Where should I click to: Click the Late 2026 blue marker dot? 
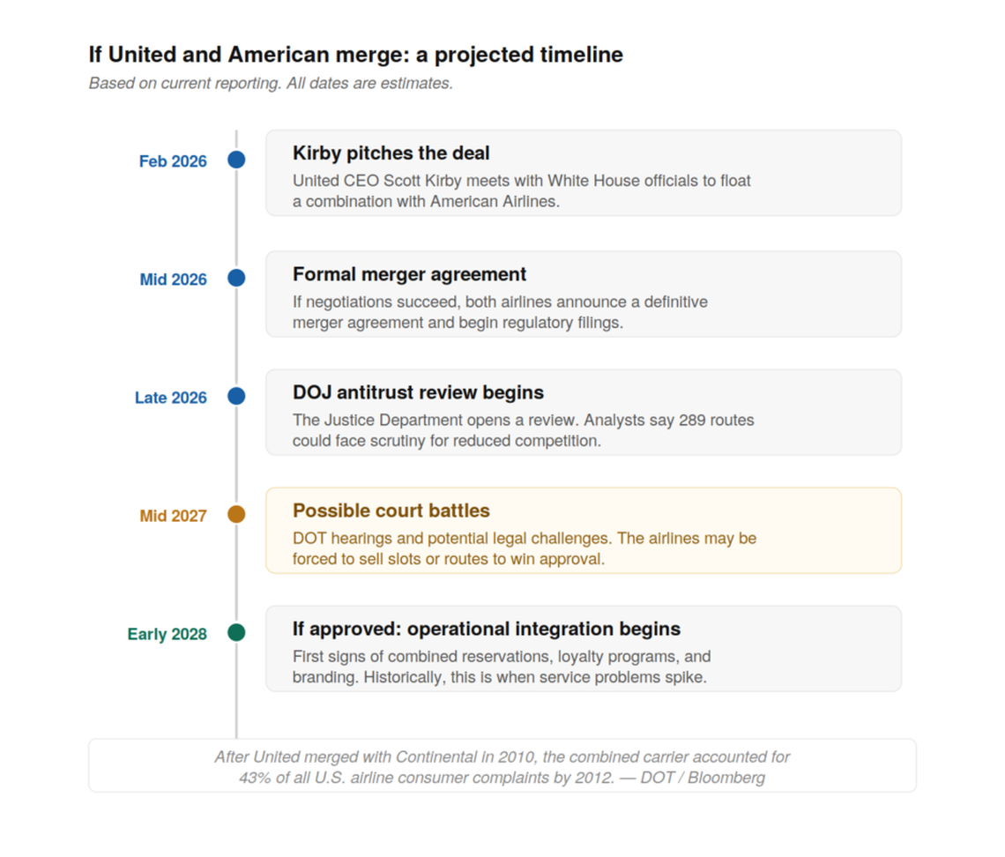pos(236,396)
